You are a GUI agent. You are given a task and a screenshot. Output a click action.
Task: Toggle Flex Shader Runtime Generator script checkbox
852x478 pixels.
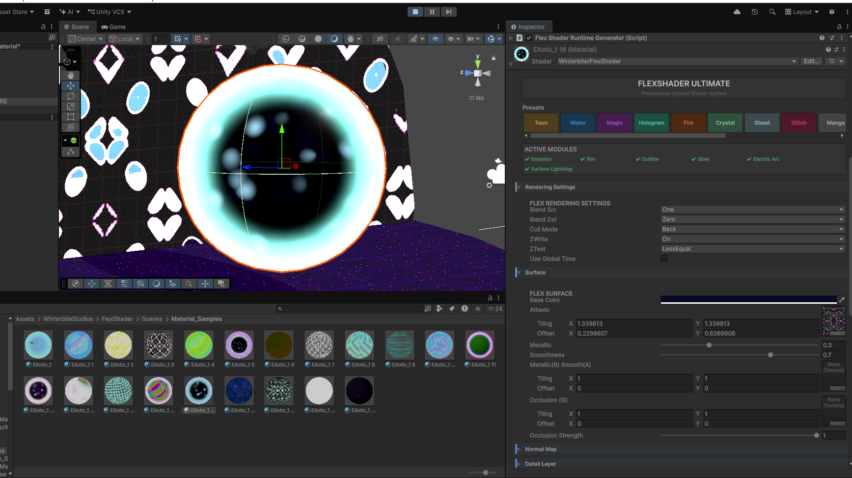point(529,38)
